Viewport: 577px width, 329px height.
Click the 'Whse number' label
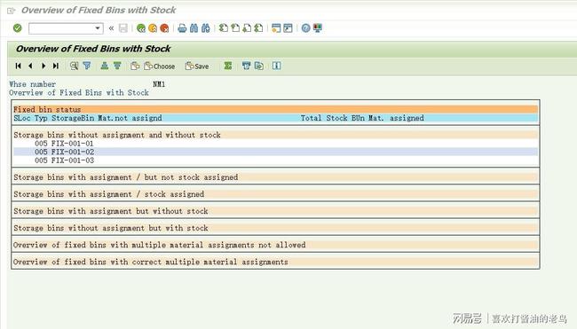32,84
